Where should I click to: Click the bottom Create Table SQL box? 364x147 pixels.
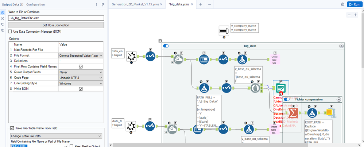(274, 130)
